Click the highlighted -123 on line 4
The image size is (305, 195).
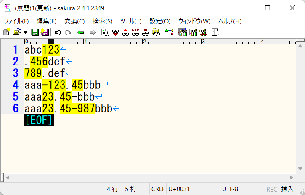[x=54, y=85]
